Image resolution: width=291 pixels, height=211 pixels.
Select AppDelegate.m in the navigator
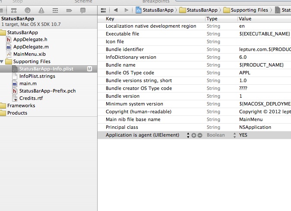click(31, 47)
